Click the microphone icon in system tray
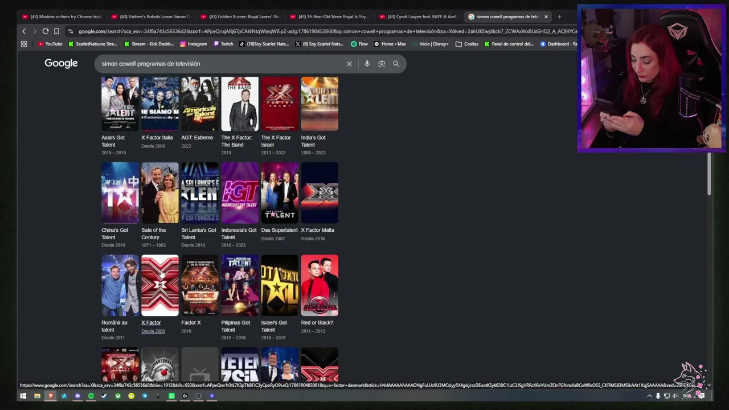Viewport: 729px width, 410px height. [x=658, y=396]
